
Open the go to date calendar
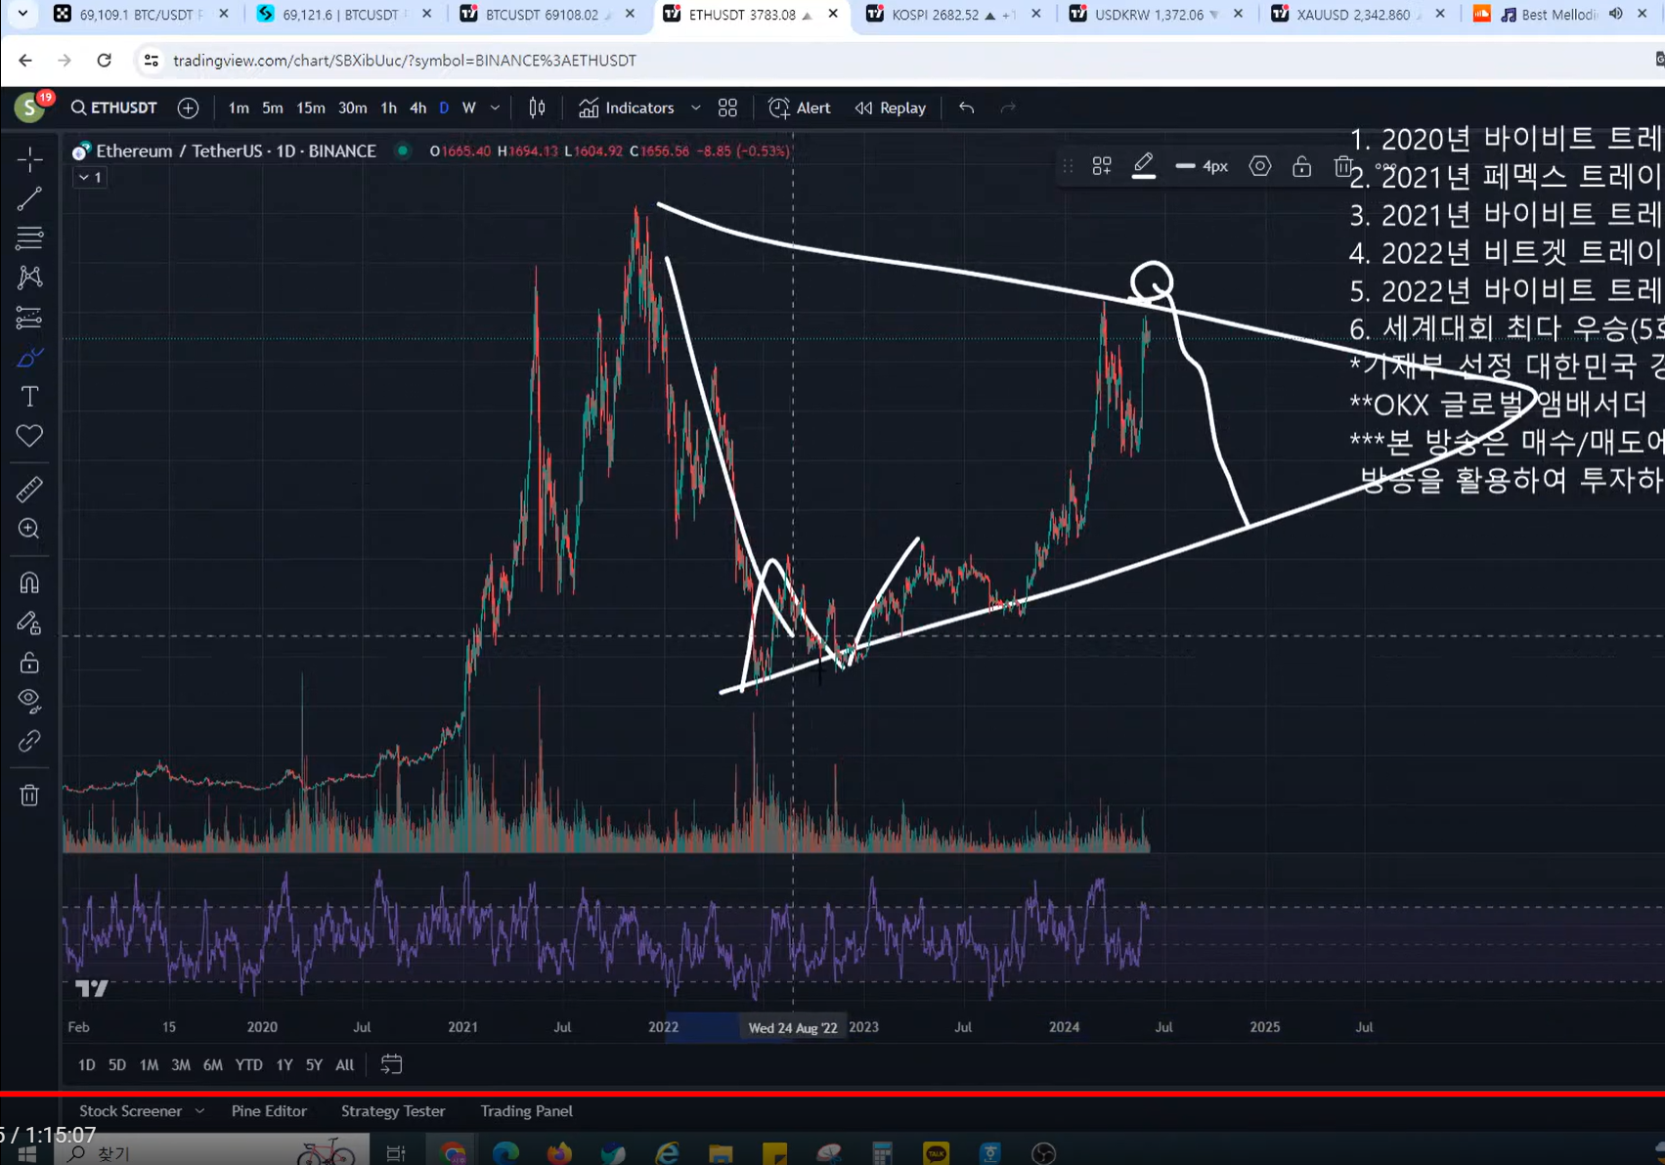coord(391,1064)
